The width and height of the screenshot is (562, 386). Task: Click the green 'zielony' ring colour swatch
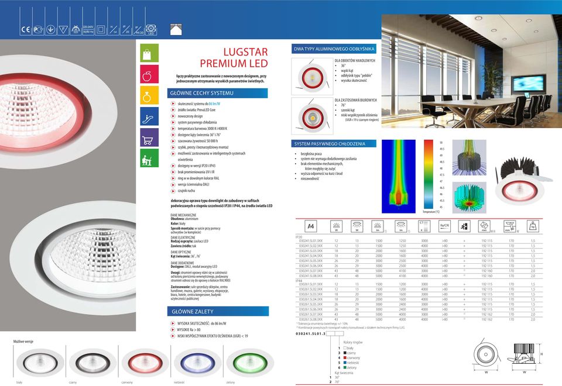pyautogui.click(x=345, y=367)
